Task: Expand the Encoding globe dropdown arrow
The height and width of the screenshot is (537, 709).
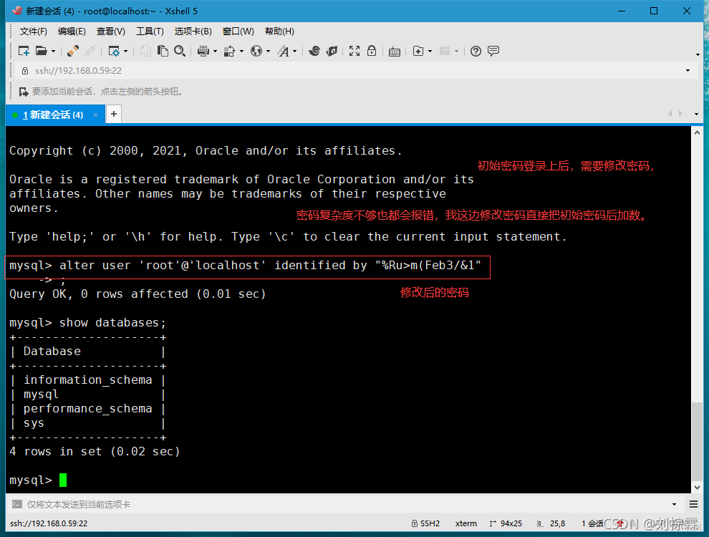Action: (268, 52)
